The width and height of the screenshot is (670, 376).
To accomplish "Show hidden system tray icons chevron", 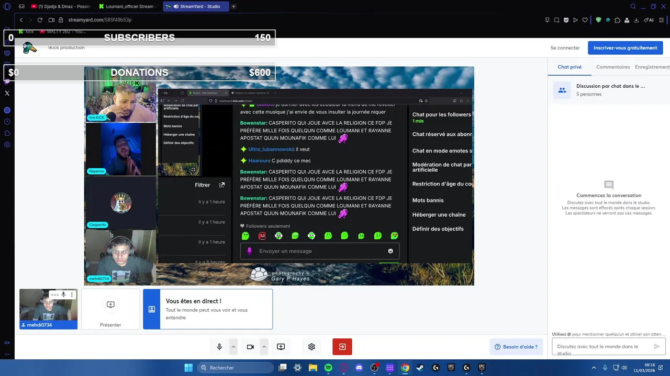I will (x=594, y=368).
